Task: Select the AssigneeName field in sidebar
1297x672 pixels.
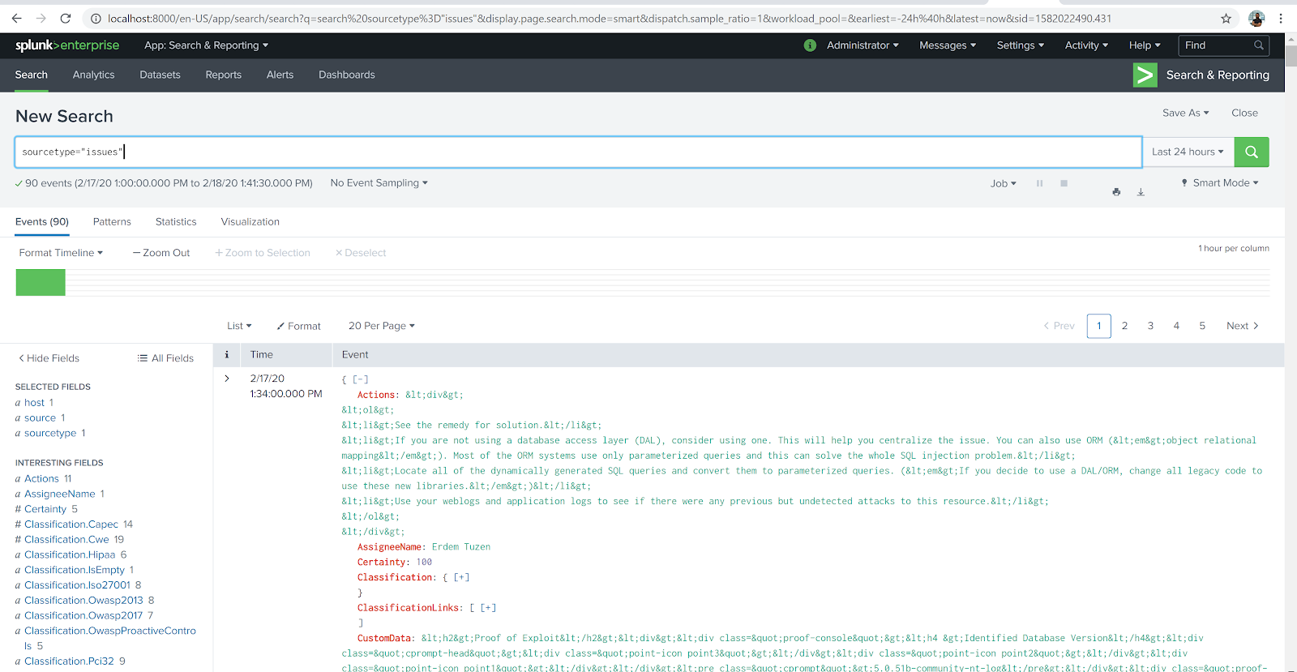Action: point(60,494)
